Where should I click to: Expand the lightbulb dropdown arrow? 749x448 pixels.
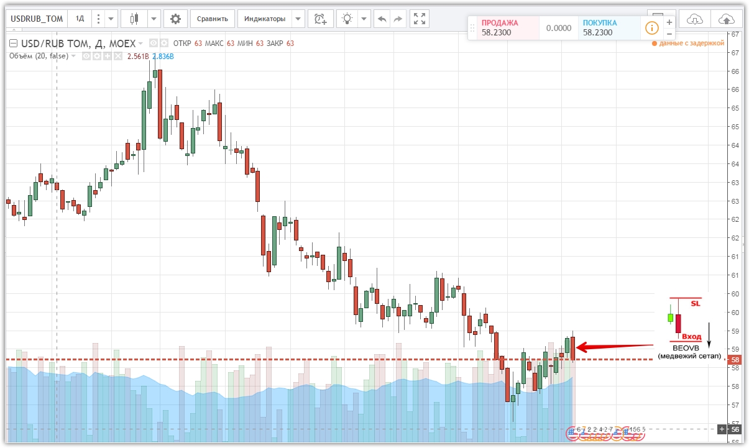(x=364, y=19)
